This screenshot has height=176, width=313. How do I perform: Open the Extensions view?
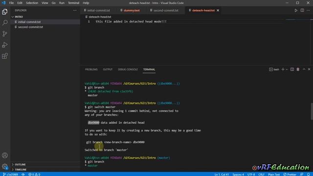(x=5, y=56)
